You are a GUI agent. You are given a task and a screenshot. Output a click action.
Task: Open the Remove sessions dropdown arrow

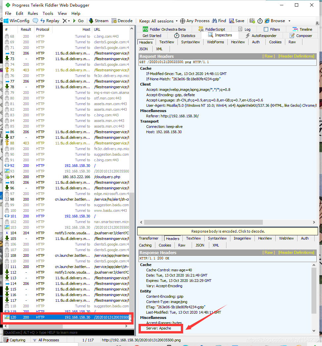pyautogui.click(x=69, y=21)
